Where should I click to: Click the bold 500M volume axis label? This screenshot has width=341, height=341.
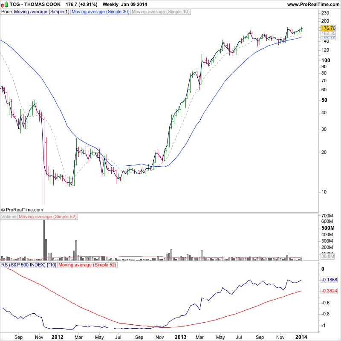pyautogui.click(x=328, y=228)
